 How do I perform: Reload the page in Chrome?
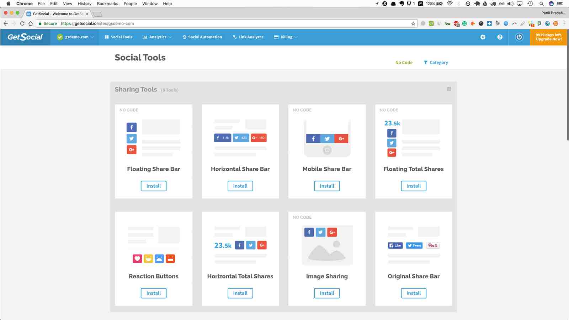[x=22, y=23]
